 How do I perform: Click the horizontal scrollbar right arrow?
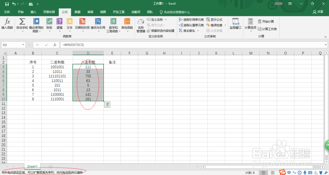(322, 167)
